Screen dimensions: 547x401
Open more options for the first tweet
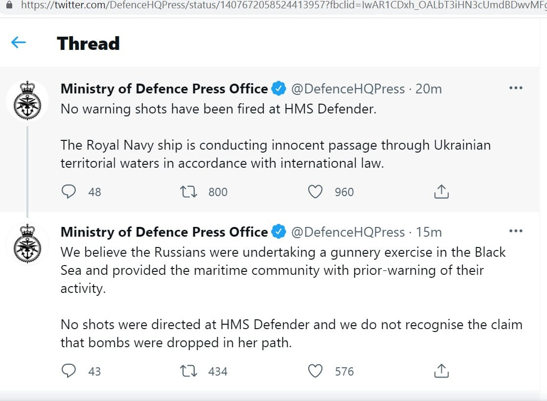pyautogui.click(x=516, y=88)
